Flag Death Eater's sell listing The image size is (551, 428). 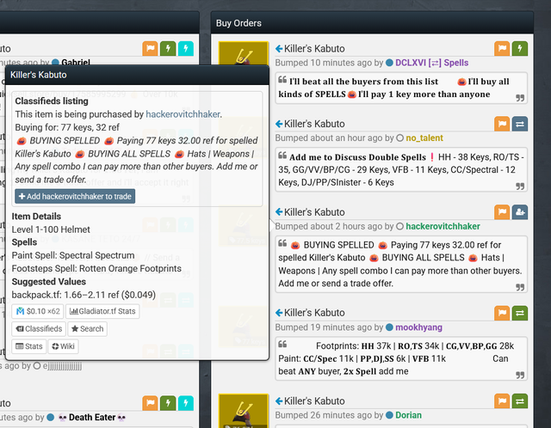(150, 403)
